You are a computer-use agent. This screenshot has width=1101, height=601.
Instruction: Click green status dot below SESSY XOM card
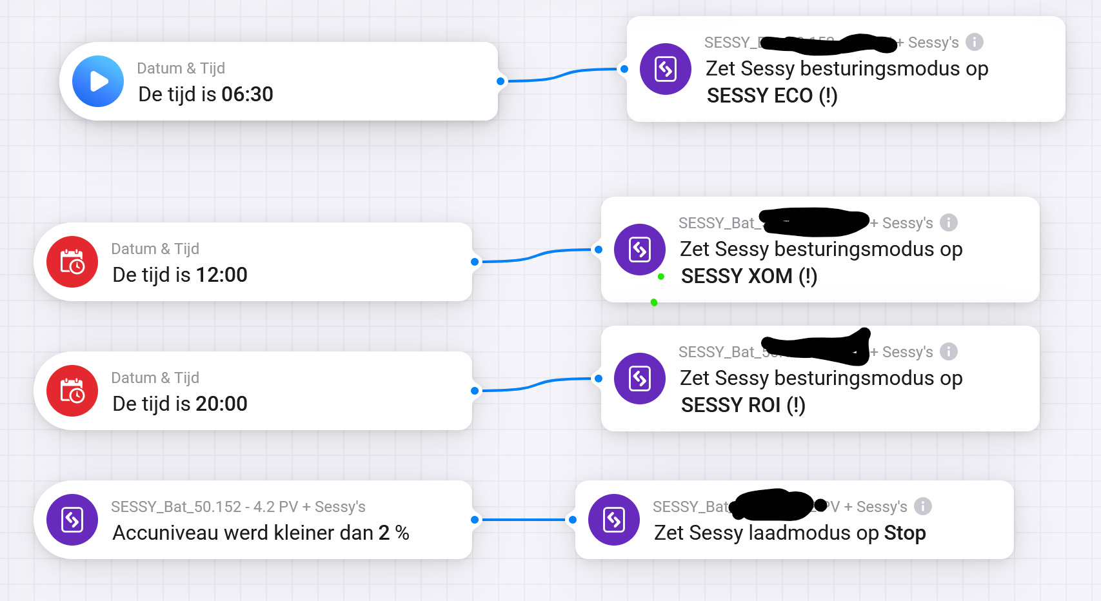(x=654, y=302)
